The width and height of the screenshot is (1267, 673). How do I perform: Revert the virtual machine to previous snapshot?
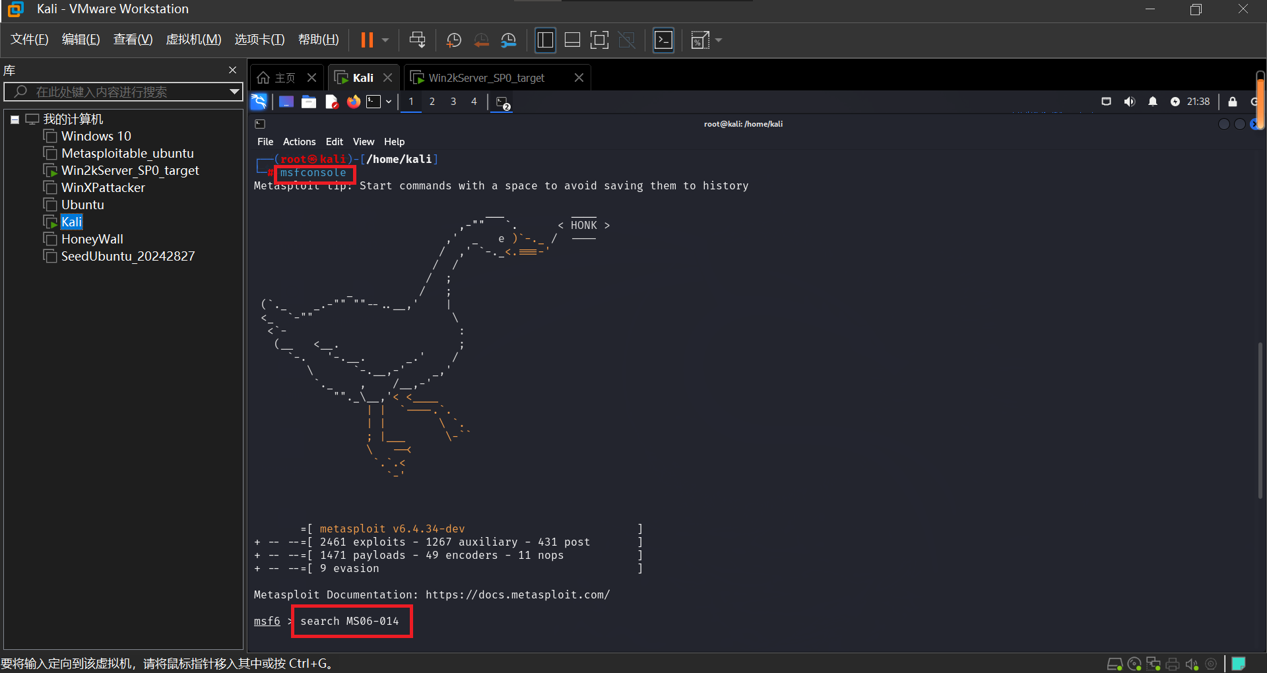(x=481, y=40)
